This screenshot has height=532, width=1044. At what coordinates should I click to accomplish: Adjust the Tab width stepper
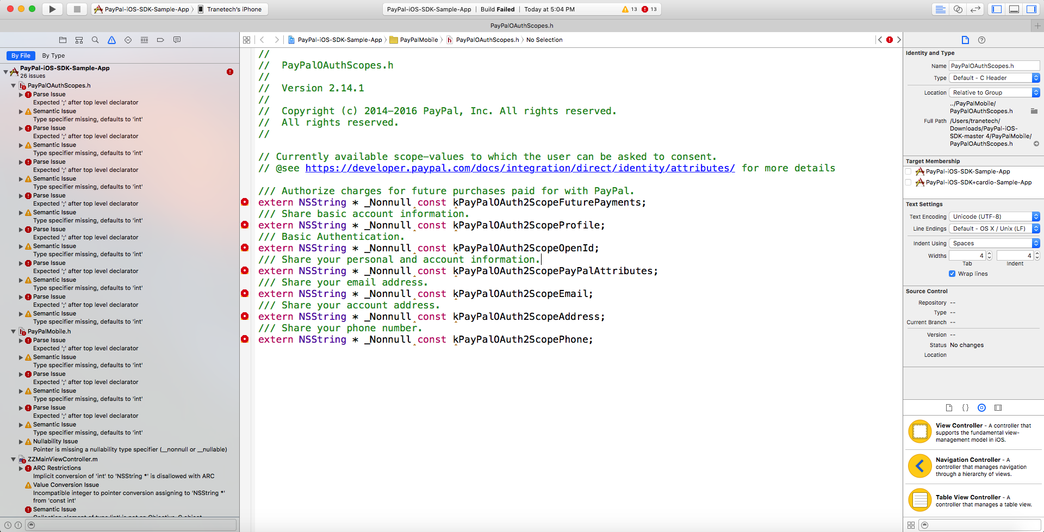pos(989,256)
